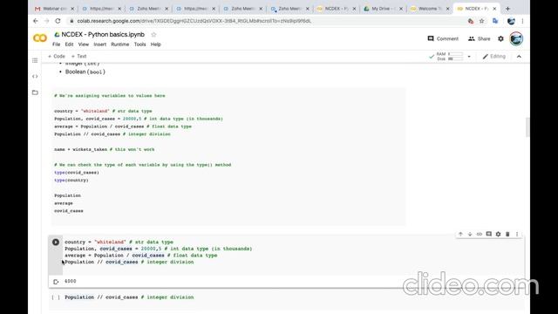Open the Google account avatar

pyautogui.click(x=516, y=38)
